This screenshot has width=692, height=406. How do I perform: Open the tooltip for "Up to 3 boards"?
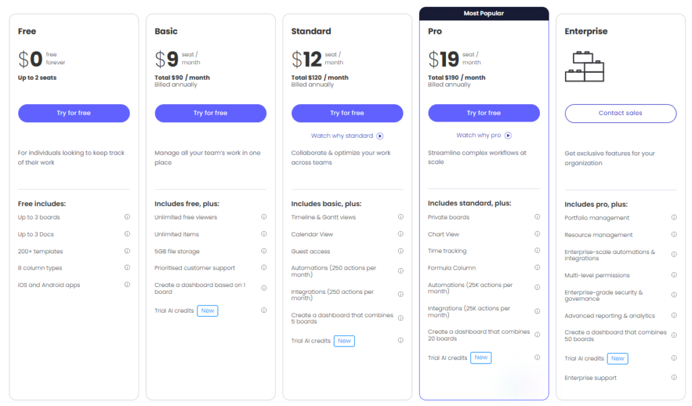126,217
